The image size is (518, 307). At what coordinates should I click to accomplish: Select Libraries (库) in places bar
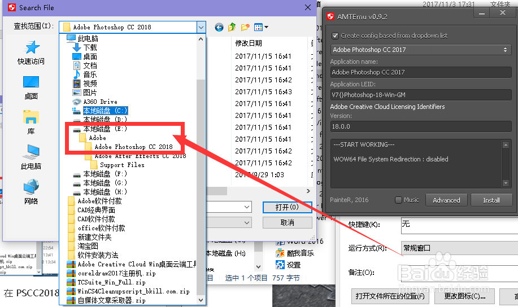[x=31, y=122]
